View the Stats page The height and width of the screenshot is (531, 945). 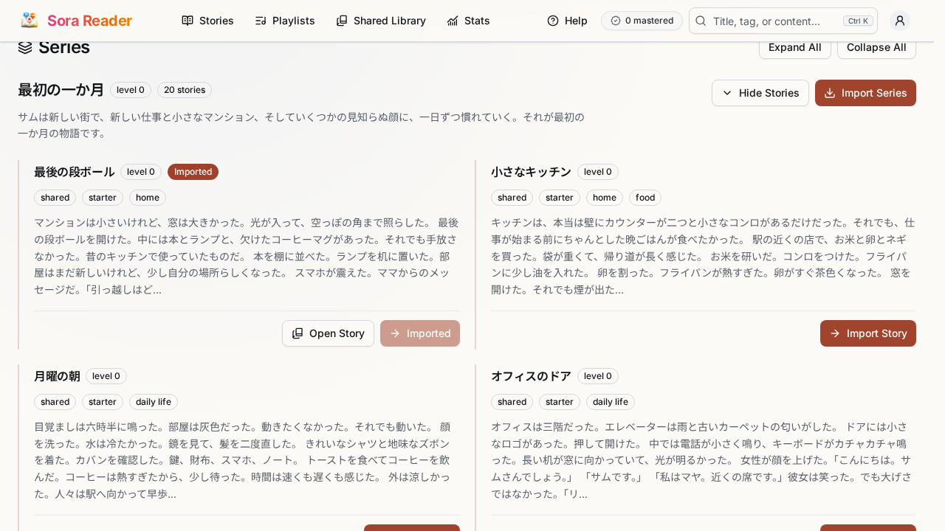pos(468,21)
